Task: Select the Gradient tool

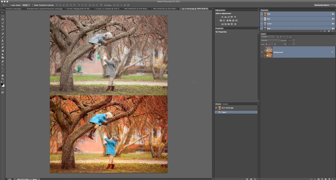Action: (x=3, y=51)
